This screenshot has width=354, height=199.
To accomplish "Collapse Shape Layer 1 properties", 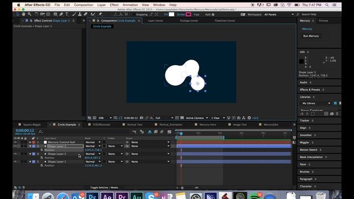I will [x=30, y=161].
